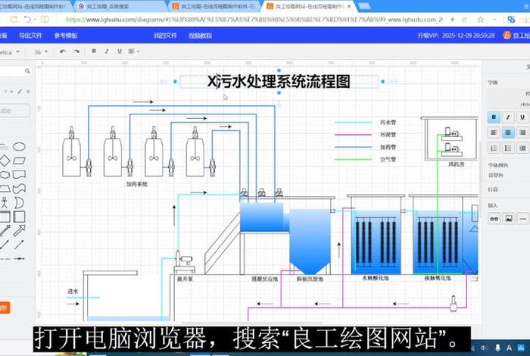
Task: Click the diagram title 污水处理系统流程图
Action: tap(279, 82)
